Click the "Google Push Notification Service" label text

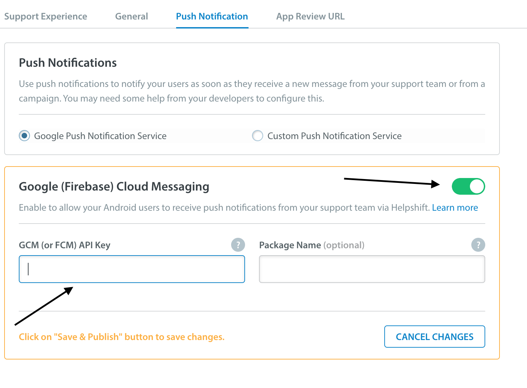pyautogui.click(x=100, y=136)
